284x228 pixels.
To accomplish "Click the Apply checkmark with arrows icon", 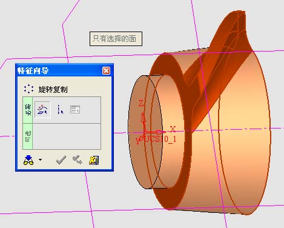I will 78,159.
